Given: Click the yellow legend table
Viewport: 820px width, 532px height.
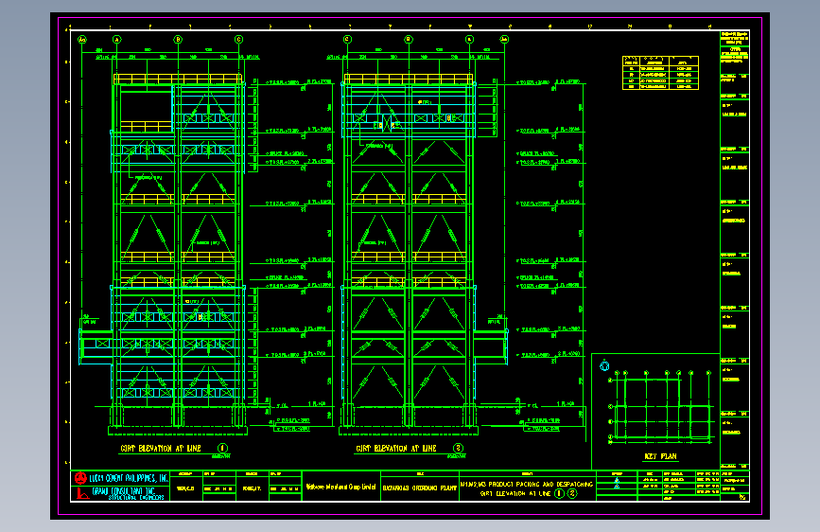Looking at the screenshot, I should tap(660, 73).
